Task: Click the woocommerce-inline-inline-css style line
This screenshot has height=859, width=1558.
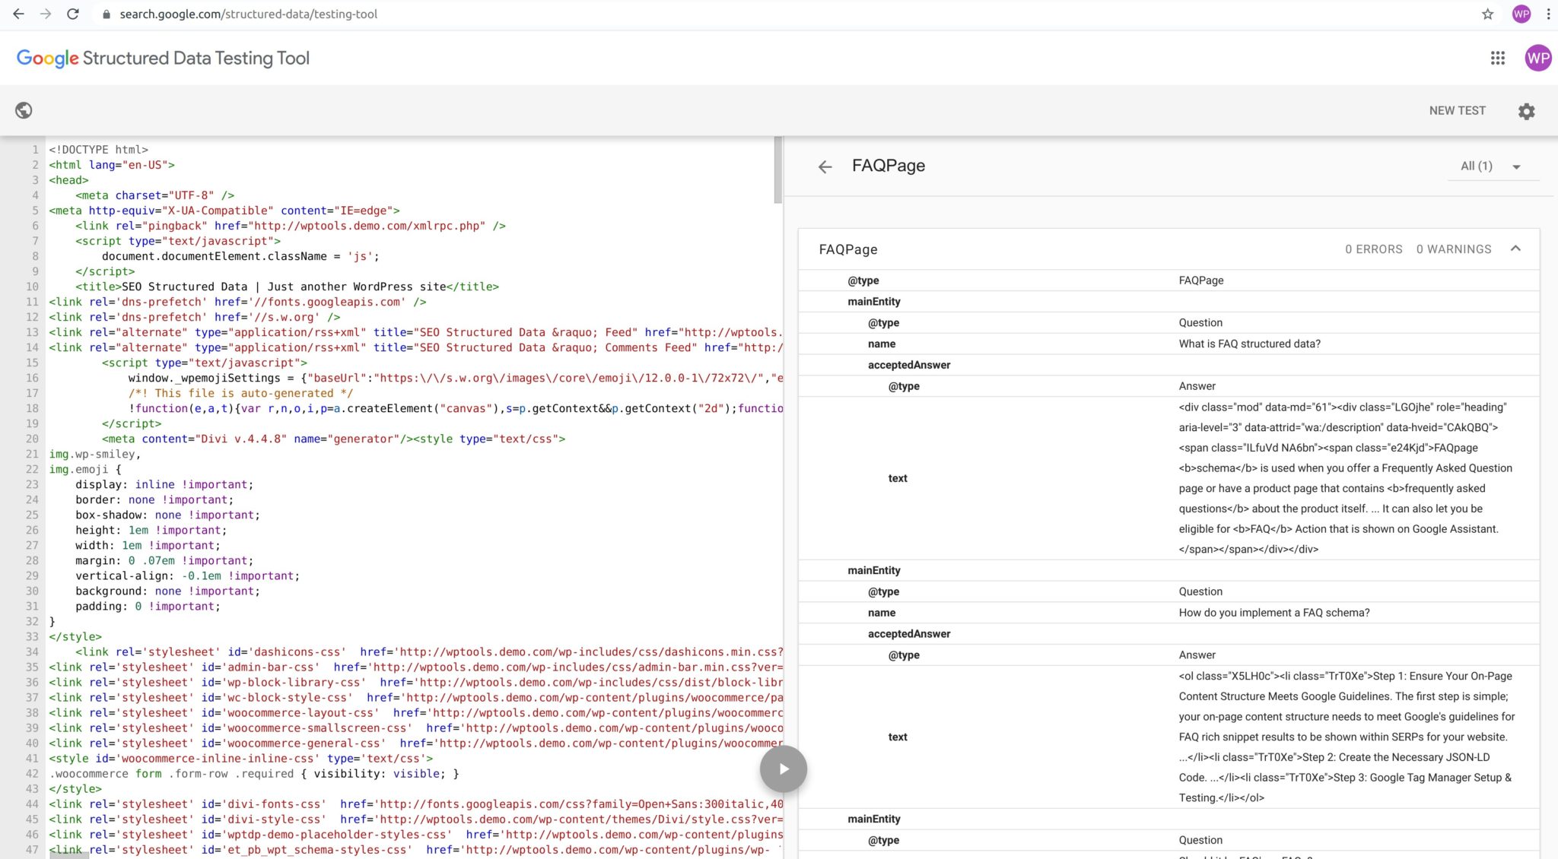Action: click(x=241, y=758)
